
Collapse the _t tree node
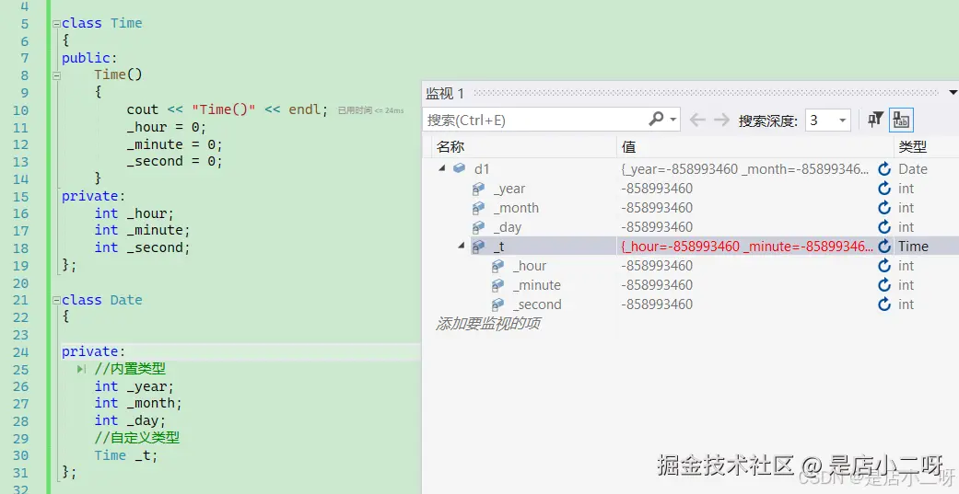point(462,246)
